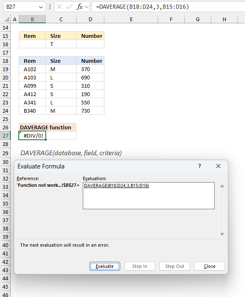Select column C header
Viewport: 245px width, 297px height.
tap(61, 19)
